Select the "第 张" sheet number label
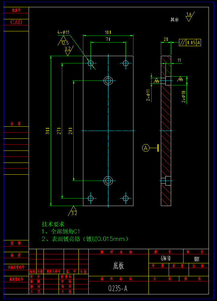Viewport: 217px width, 301px height. tap(193, 279)
